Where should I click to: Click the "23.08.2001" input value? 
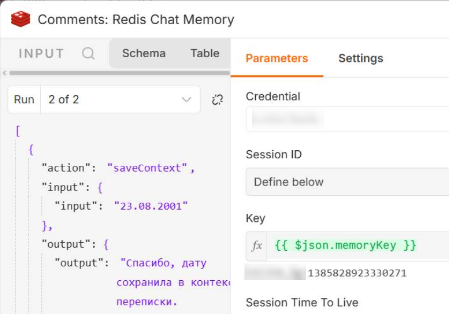click(x=151, y=206)
